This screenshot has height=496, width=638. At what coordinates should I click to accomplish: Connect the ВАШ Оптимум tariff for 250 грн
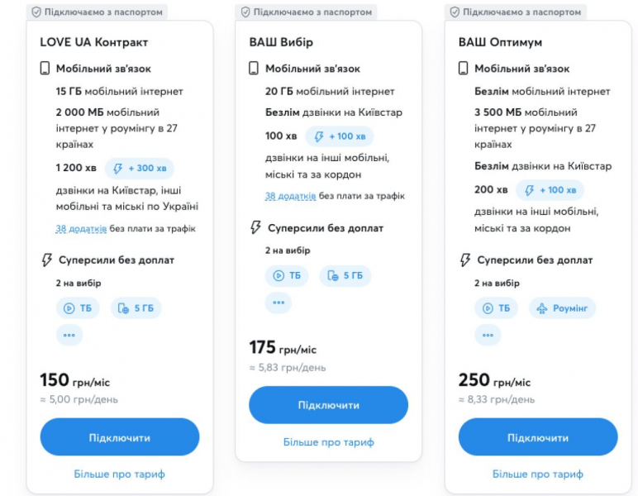[538, 437]
